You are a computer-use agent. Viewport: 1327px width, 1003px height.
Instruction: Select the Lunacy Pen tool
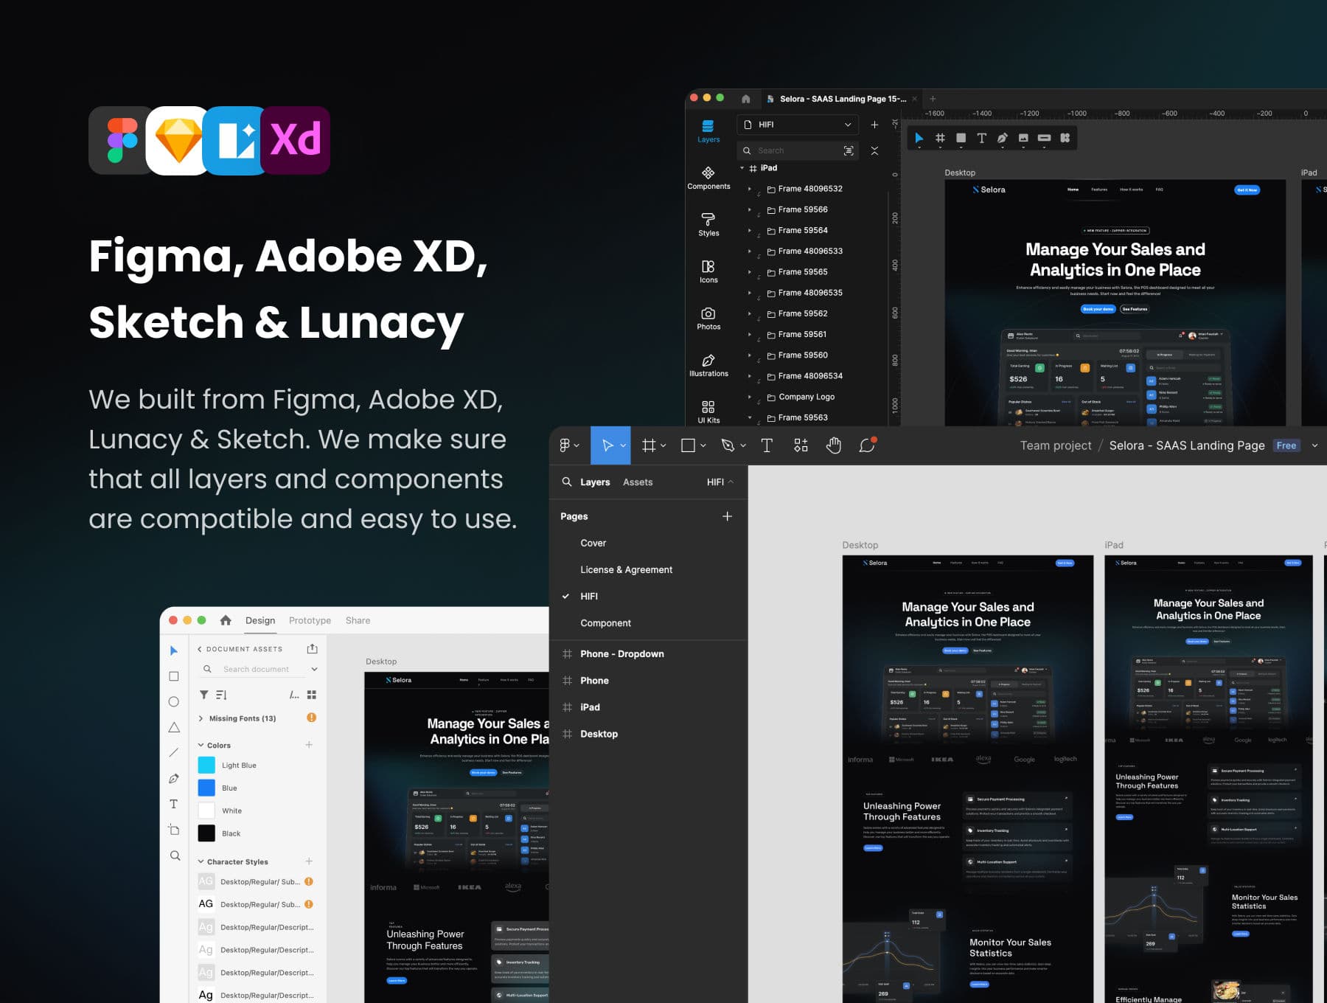point(1003,138)
